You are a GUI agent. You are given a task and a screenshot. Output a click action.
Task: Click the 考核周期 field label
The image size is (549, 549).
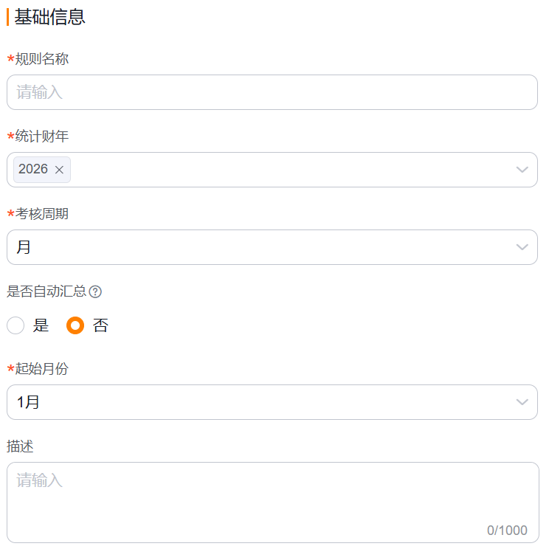pyautogui.click(x=42, y=214)
